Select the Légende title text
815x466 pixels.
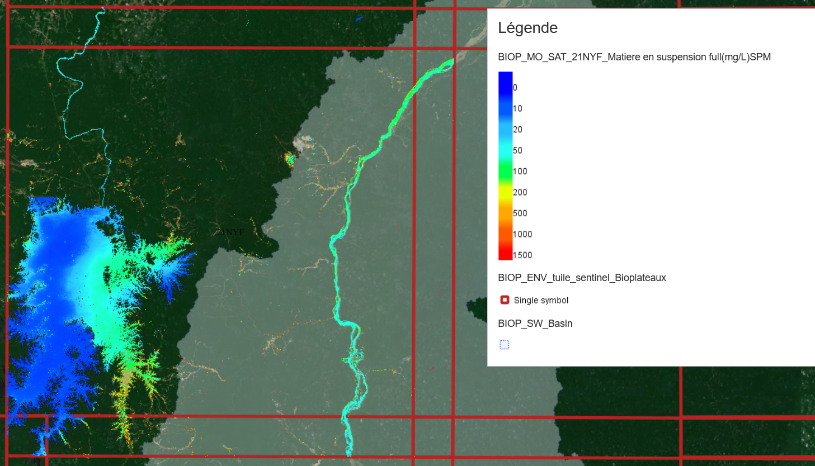pos(527,28)
